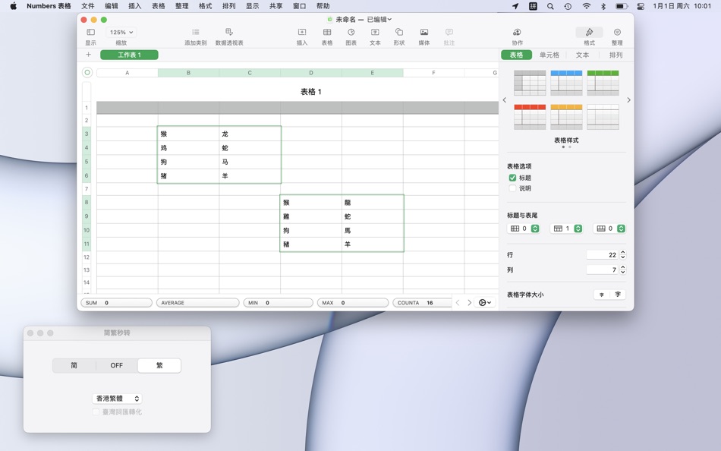Click the Bluetooth icon in menu bar

click(603, 6)
